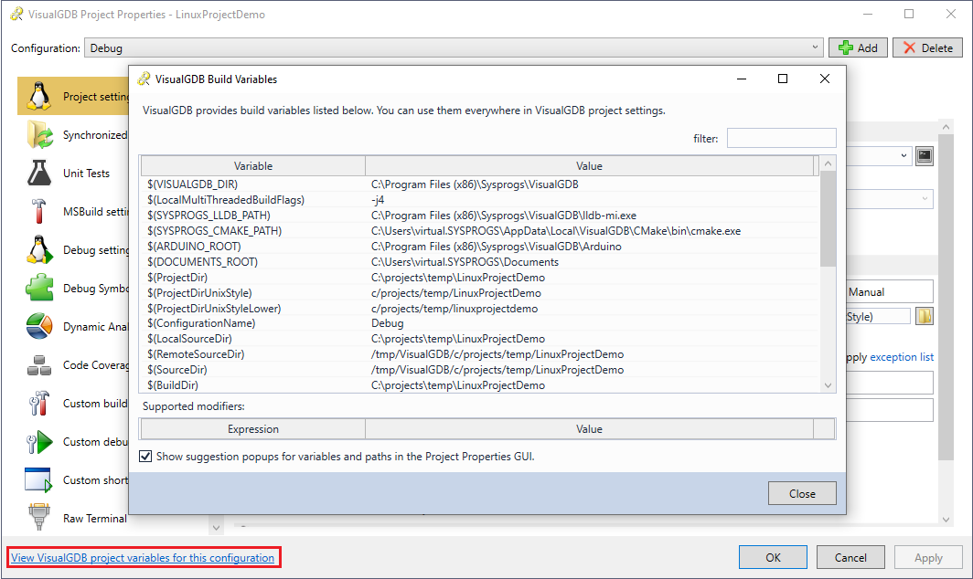Click the Expression column header

tap(253, 429)
